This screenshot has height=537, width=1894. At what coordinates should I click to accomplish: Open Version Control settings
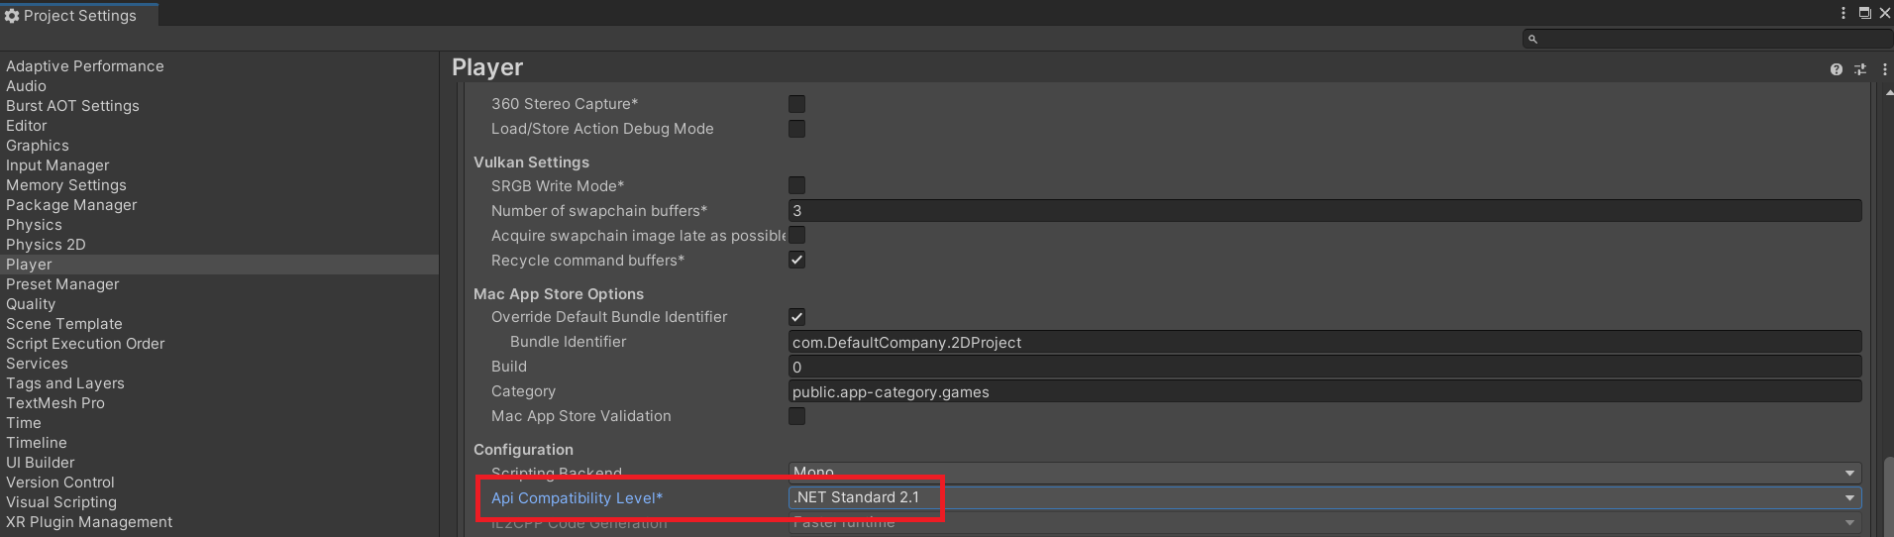60,483
